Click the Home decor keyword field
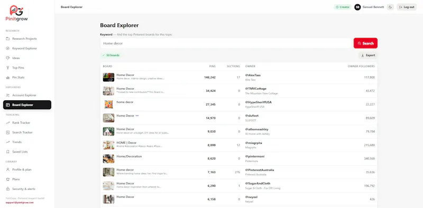This screenshot has width=423, height=208. point(226,43)
